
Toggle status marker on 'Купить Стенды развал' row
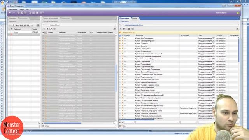pyautogui.click(x=120, y=49)
